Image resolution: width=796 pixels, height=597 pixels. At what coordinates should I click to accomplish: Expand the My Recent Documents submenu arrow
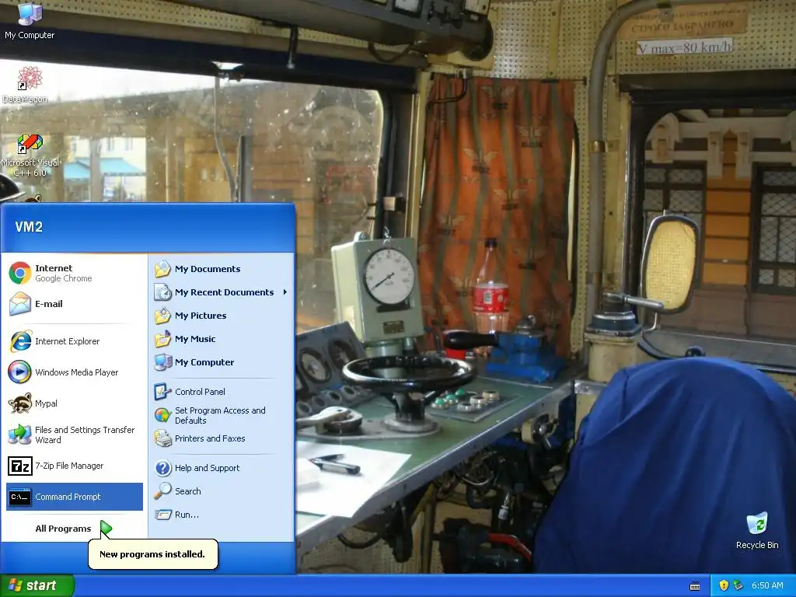pos(285,292)
